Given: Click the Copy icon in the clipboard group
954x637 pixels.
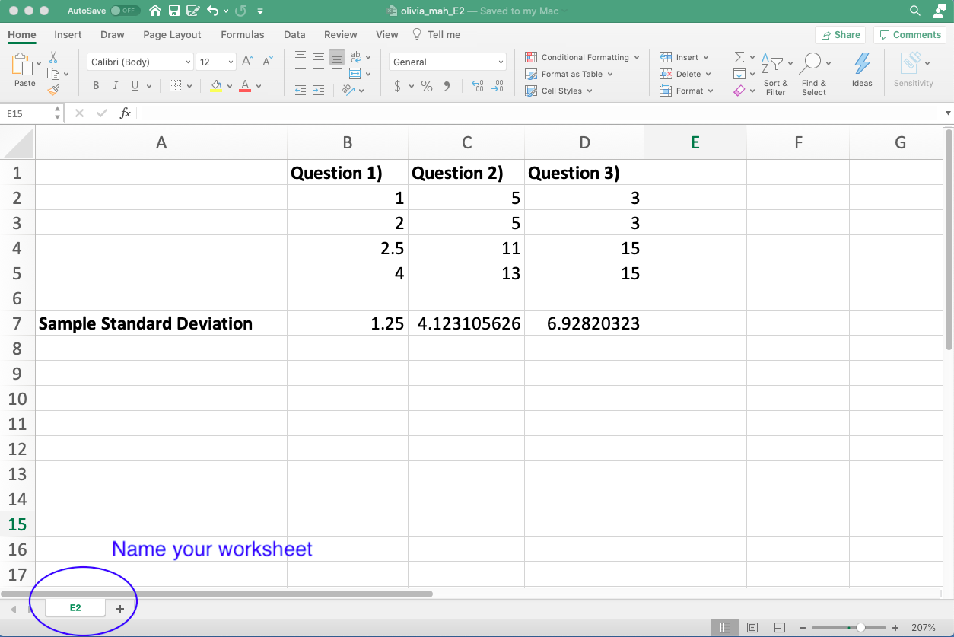Looking at the screenshot, I should (53, 74).
